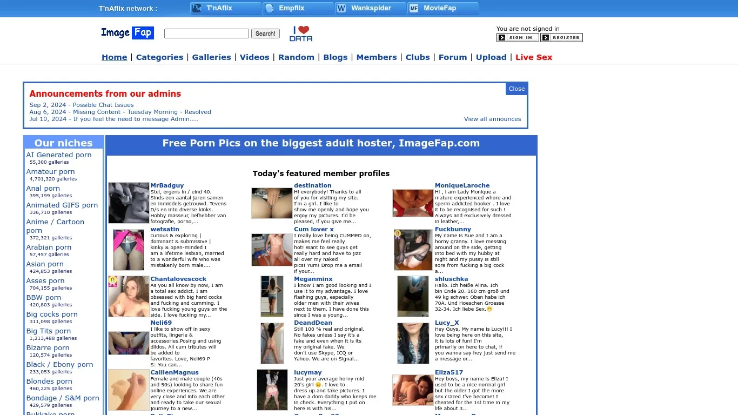
Task: Open T'nAflix from the network bar
Action: [225, 8]
